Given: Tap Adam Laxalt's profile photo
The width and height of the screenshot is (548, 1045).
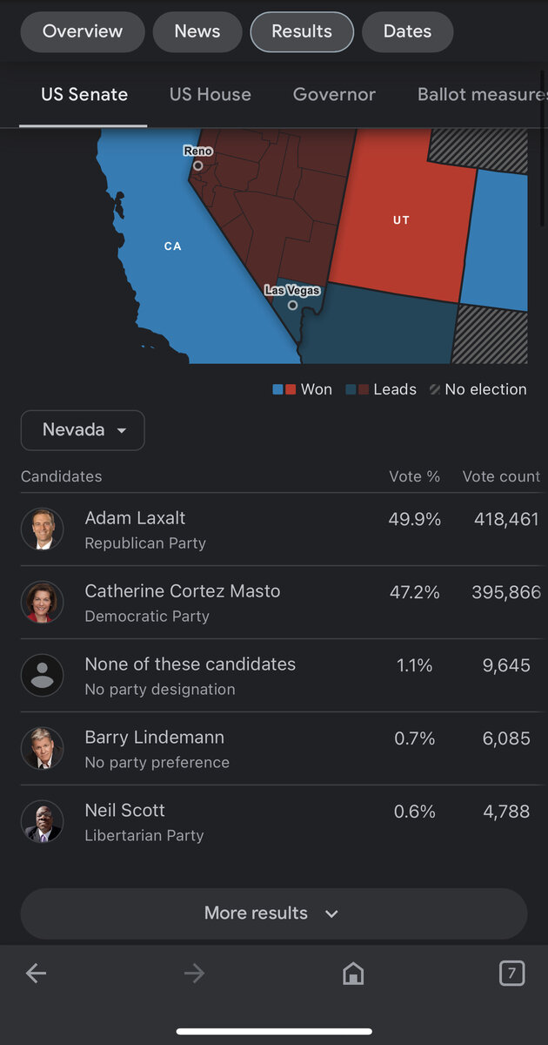Looking at the screenshot, I should point(42,529).
